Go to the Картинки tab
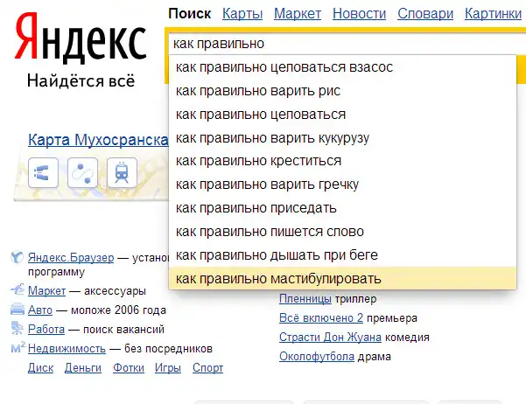Screen dimensions: 526x404 click(493, 13)
